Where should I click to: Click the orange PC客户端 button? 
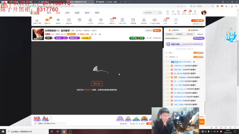(x=197, y=21)
